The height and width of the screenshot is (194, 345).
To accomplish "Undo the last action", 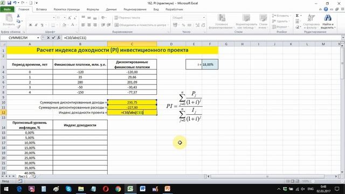I will [15, 3].
